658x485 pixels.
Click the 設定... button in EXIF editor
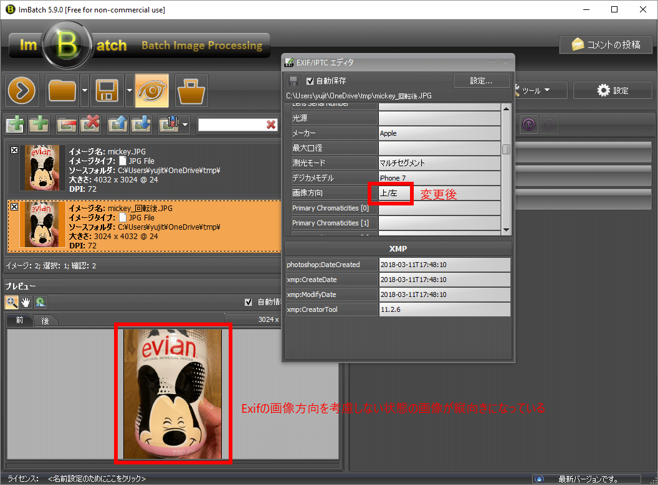481,81
